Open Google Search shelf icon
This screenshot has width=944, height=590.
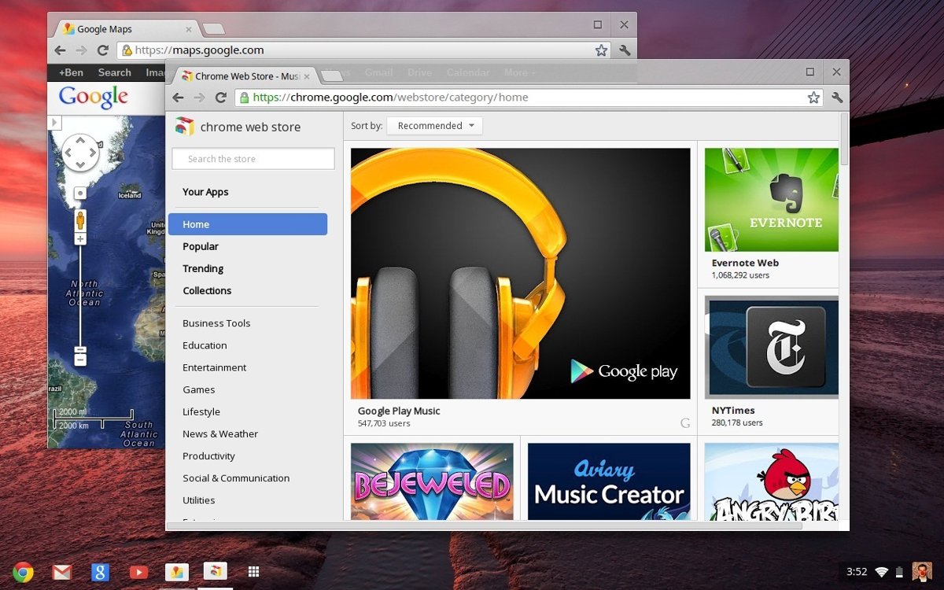(100, 572)
